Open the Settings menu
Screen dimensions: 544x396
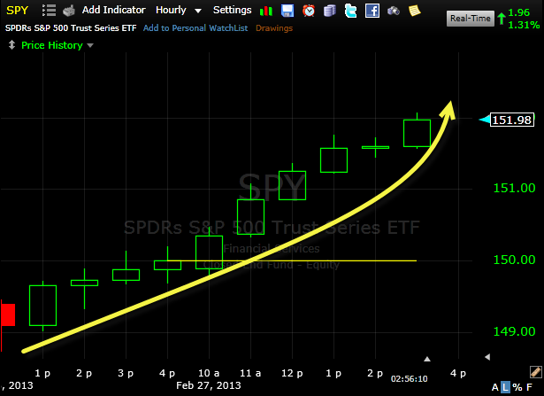pos(232,10)
